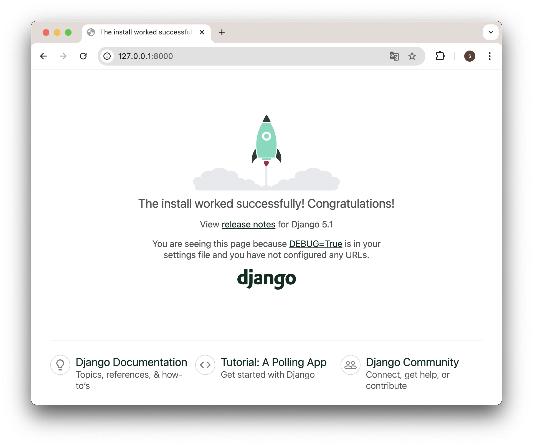Screen dimensions: 533x446
Task: Select the install worked successfully tab
Action: [x=146, y=32]
